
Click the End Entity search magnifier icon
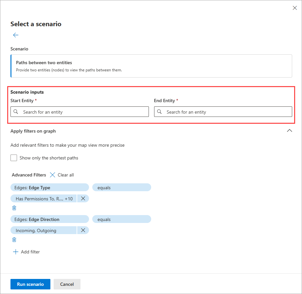pos(159,112)
